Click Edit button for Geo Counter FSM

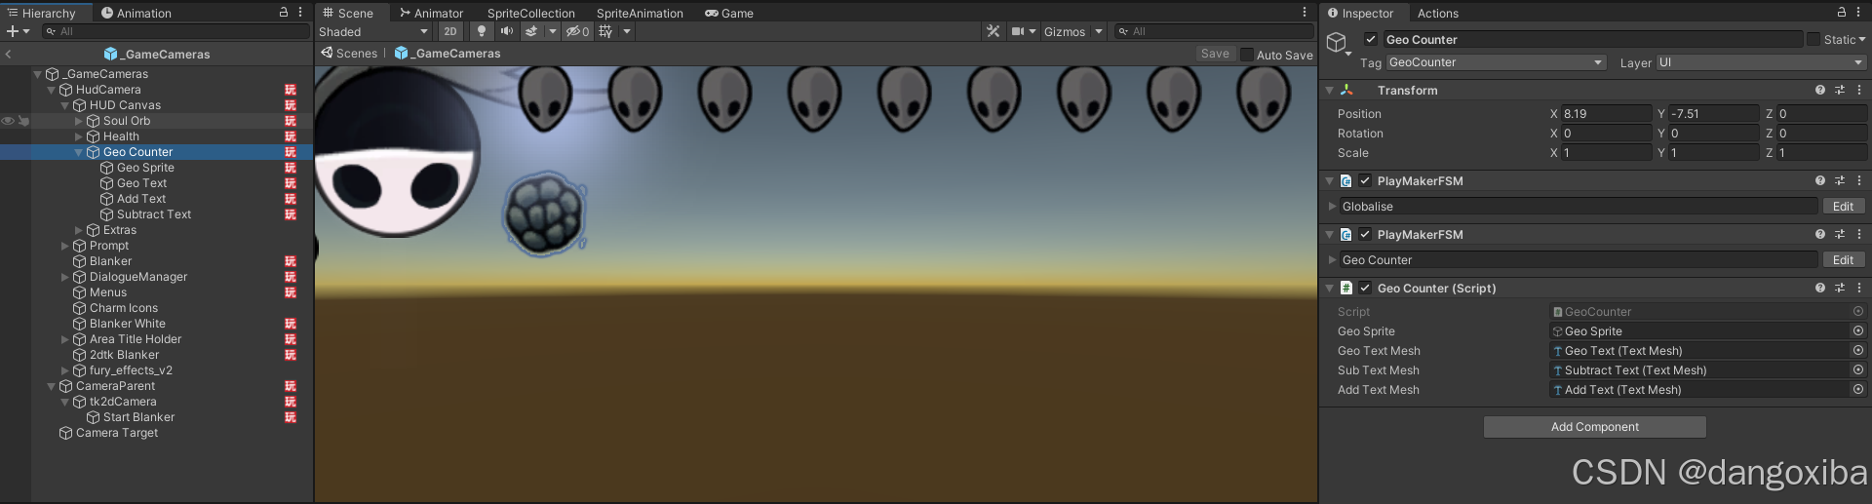click(x=1843, y=260)
